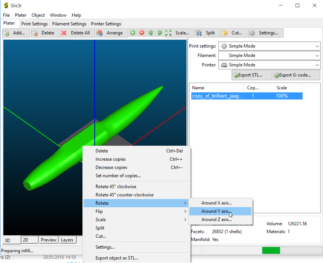The image size is (323, 263).
Task: Click the Export STL... button
Action: coord(251,75)
